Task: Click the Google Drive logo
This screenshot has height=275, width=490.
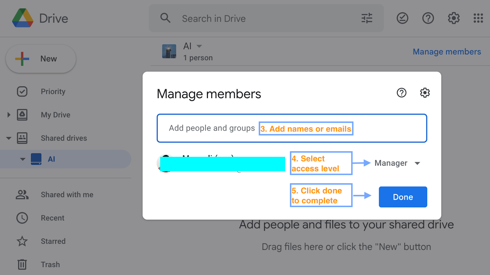Action: click(23, 18)
